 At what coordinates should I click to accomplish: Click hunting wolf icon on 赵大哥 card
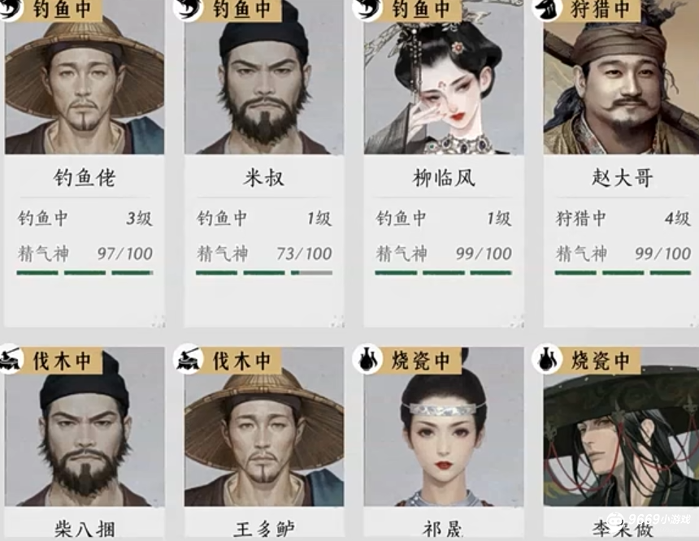click(547, 10)
